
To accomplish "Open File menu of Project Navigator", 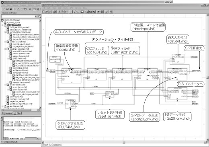I will tap(3, 5).
